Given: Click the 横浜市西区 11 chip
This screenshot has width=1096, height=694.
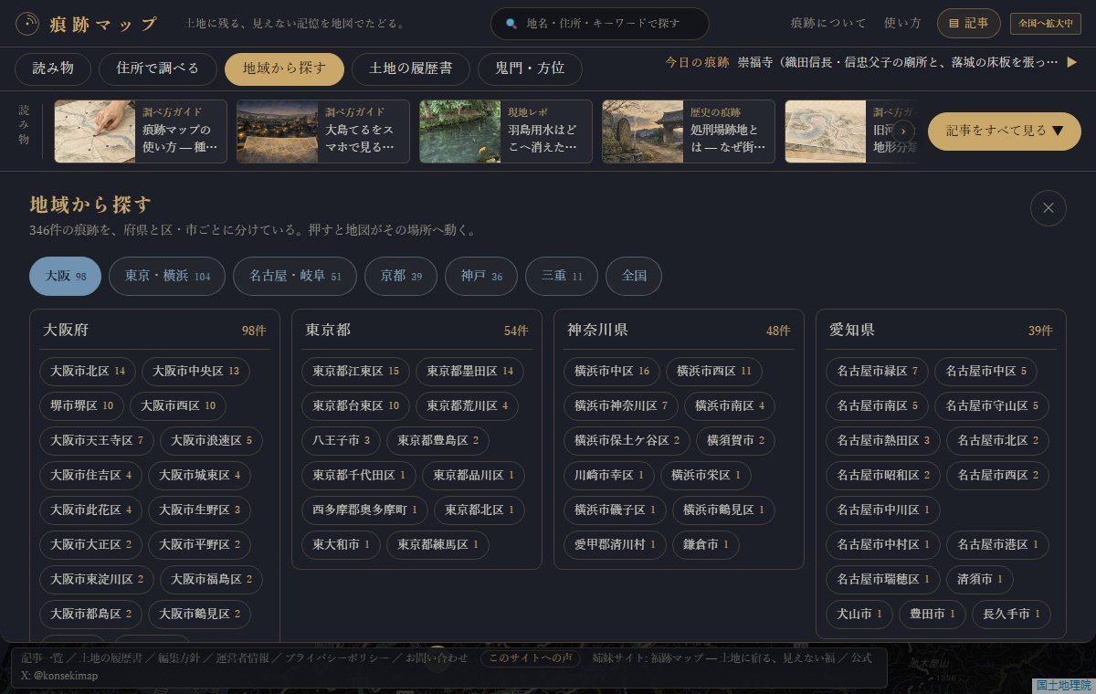Looking at the screenshot, I should 714,372.
